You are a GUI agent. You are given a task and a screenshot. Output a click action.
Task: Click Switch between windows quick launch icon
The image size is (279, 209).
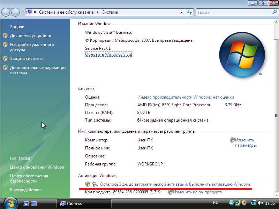click(25, 203)
